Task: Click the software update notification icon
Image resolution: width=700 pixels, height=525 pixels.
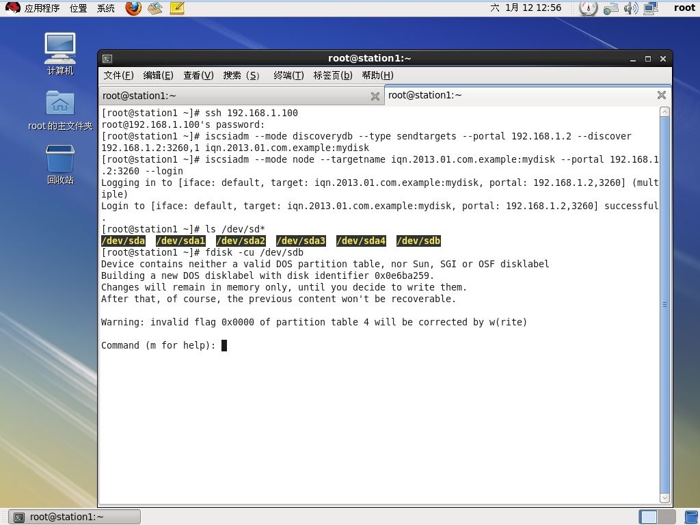Action: coord(588,8)
